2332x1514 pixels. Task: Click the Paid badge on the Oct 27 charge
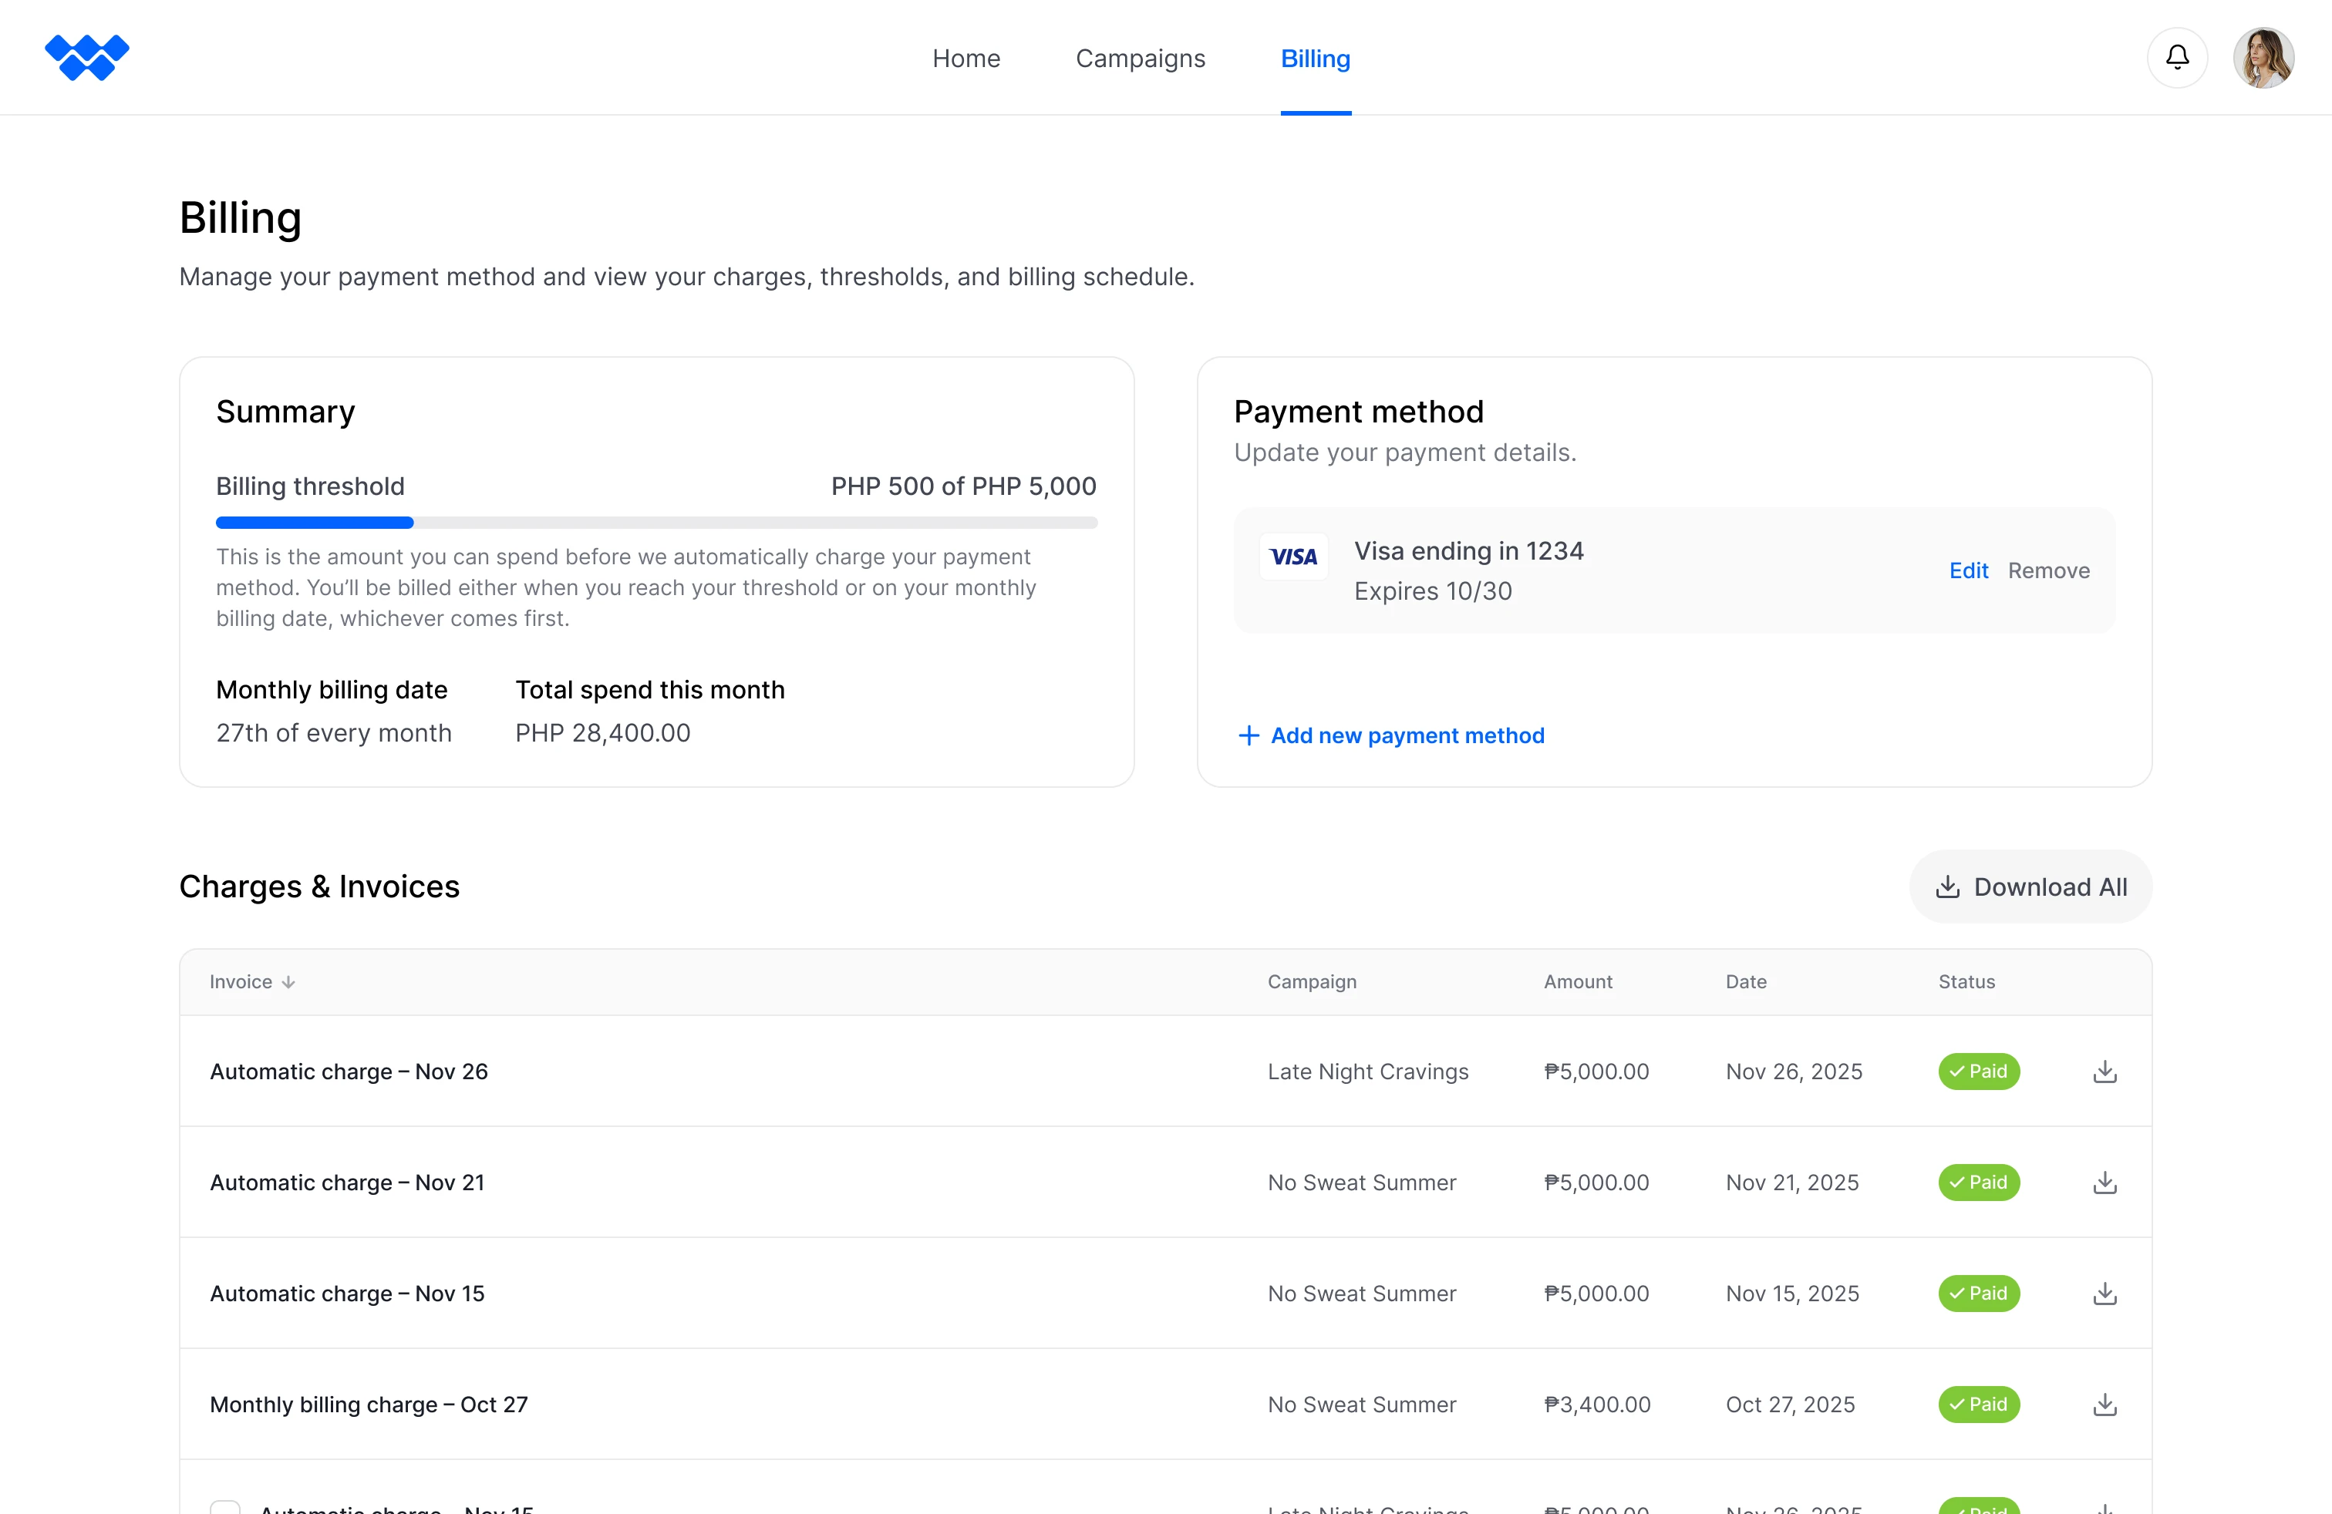(1978, 1405)
